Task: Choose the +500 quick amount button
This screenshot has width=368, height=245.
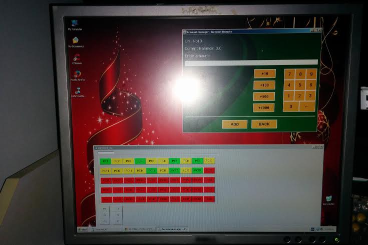Action: coord(264,97)
